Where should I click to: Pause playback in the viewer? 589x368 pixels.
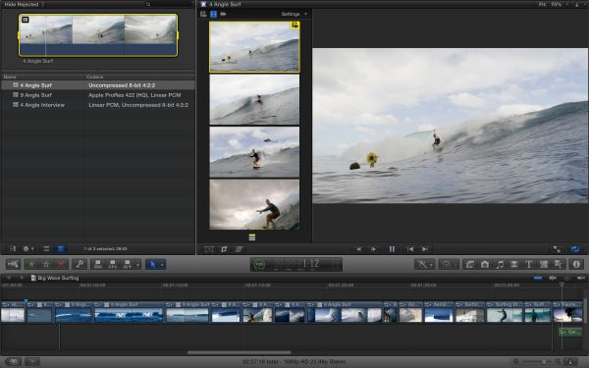pyautogui.click(x=392, y=248)
